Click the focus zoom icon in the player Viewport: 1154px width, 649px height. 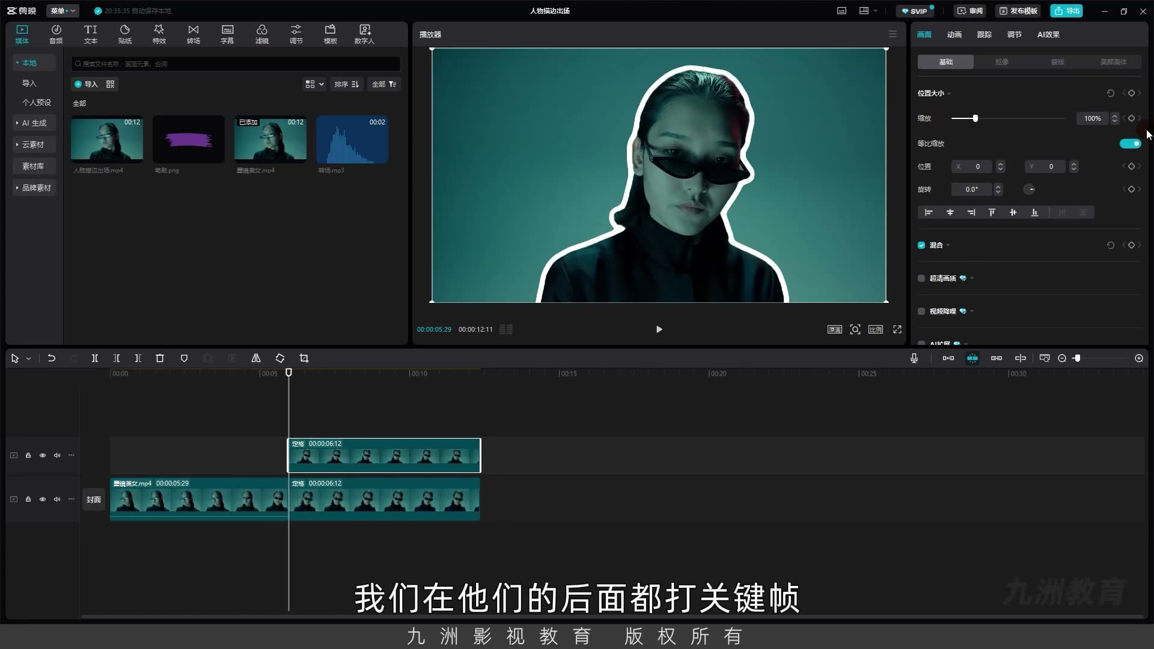click(855, 329)
